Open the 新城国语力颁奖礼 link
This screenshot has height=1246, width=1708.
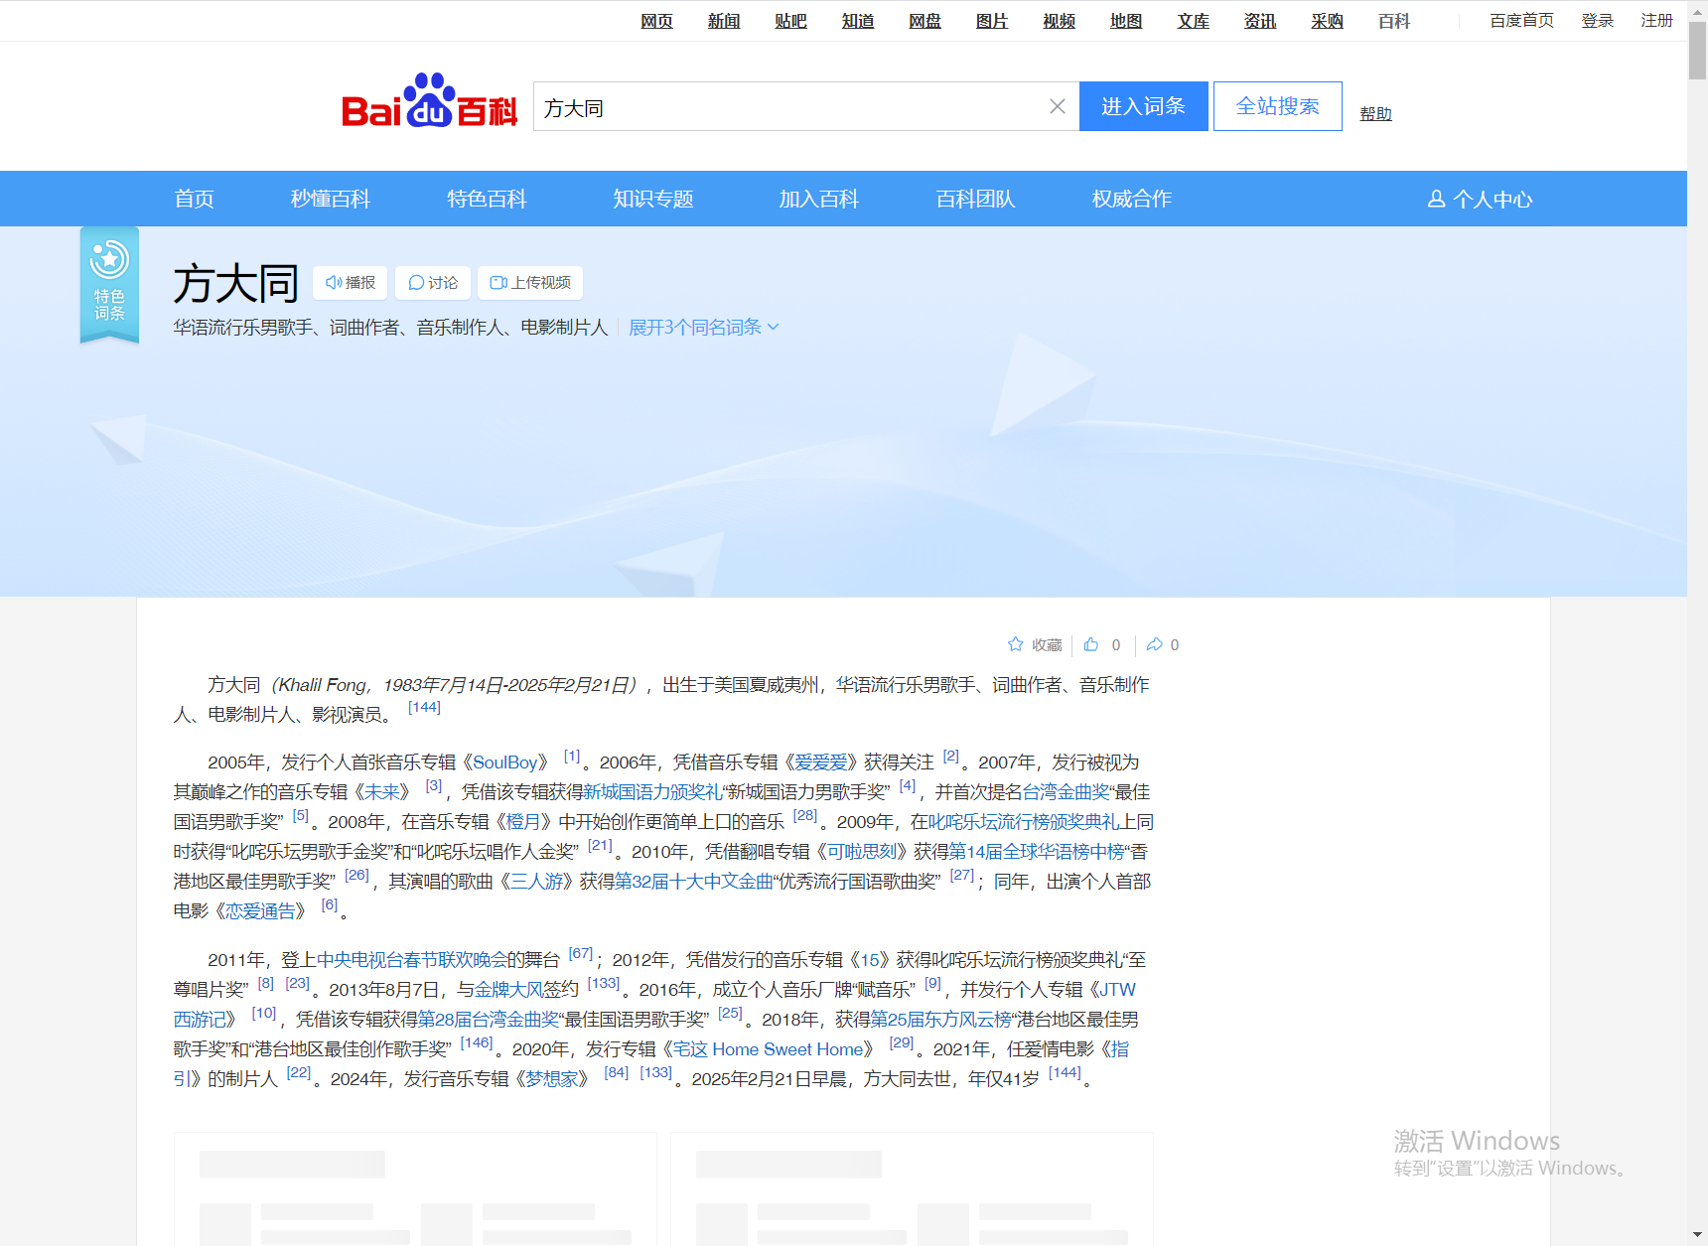click(x=653, y=792)
